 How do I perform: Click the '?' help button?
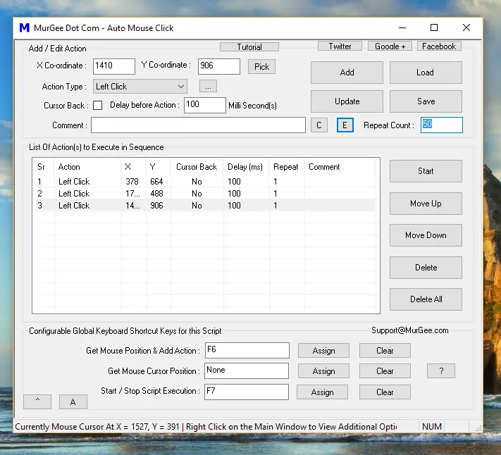coord(440,371)
